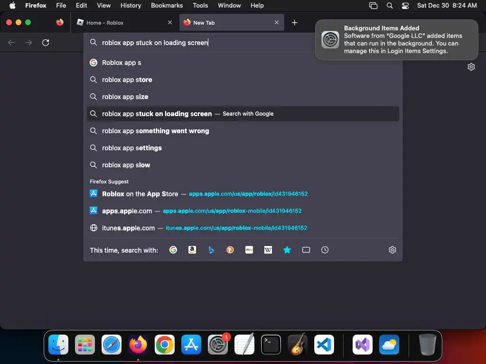The width and height of the screenshot is (486, 364).
Task: Close the Home - Roblox tab
Action: (x=170, y=22)
